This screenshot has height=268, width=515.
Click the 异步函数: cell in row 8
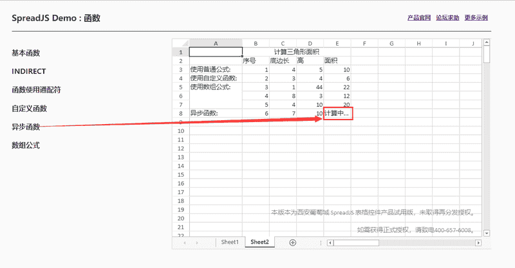coord(216,113)
